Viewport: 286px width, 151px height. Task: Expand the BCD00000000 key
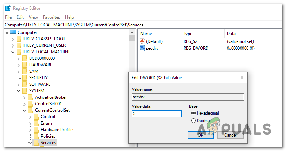click(19, 59)
